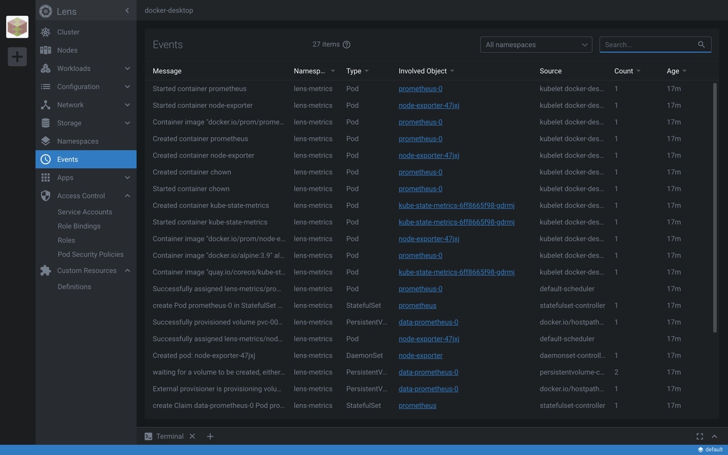The image size is (728, 455).
Task: Open Nodes via its server icon
Action: 45,50
